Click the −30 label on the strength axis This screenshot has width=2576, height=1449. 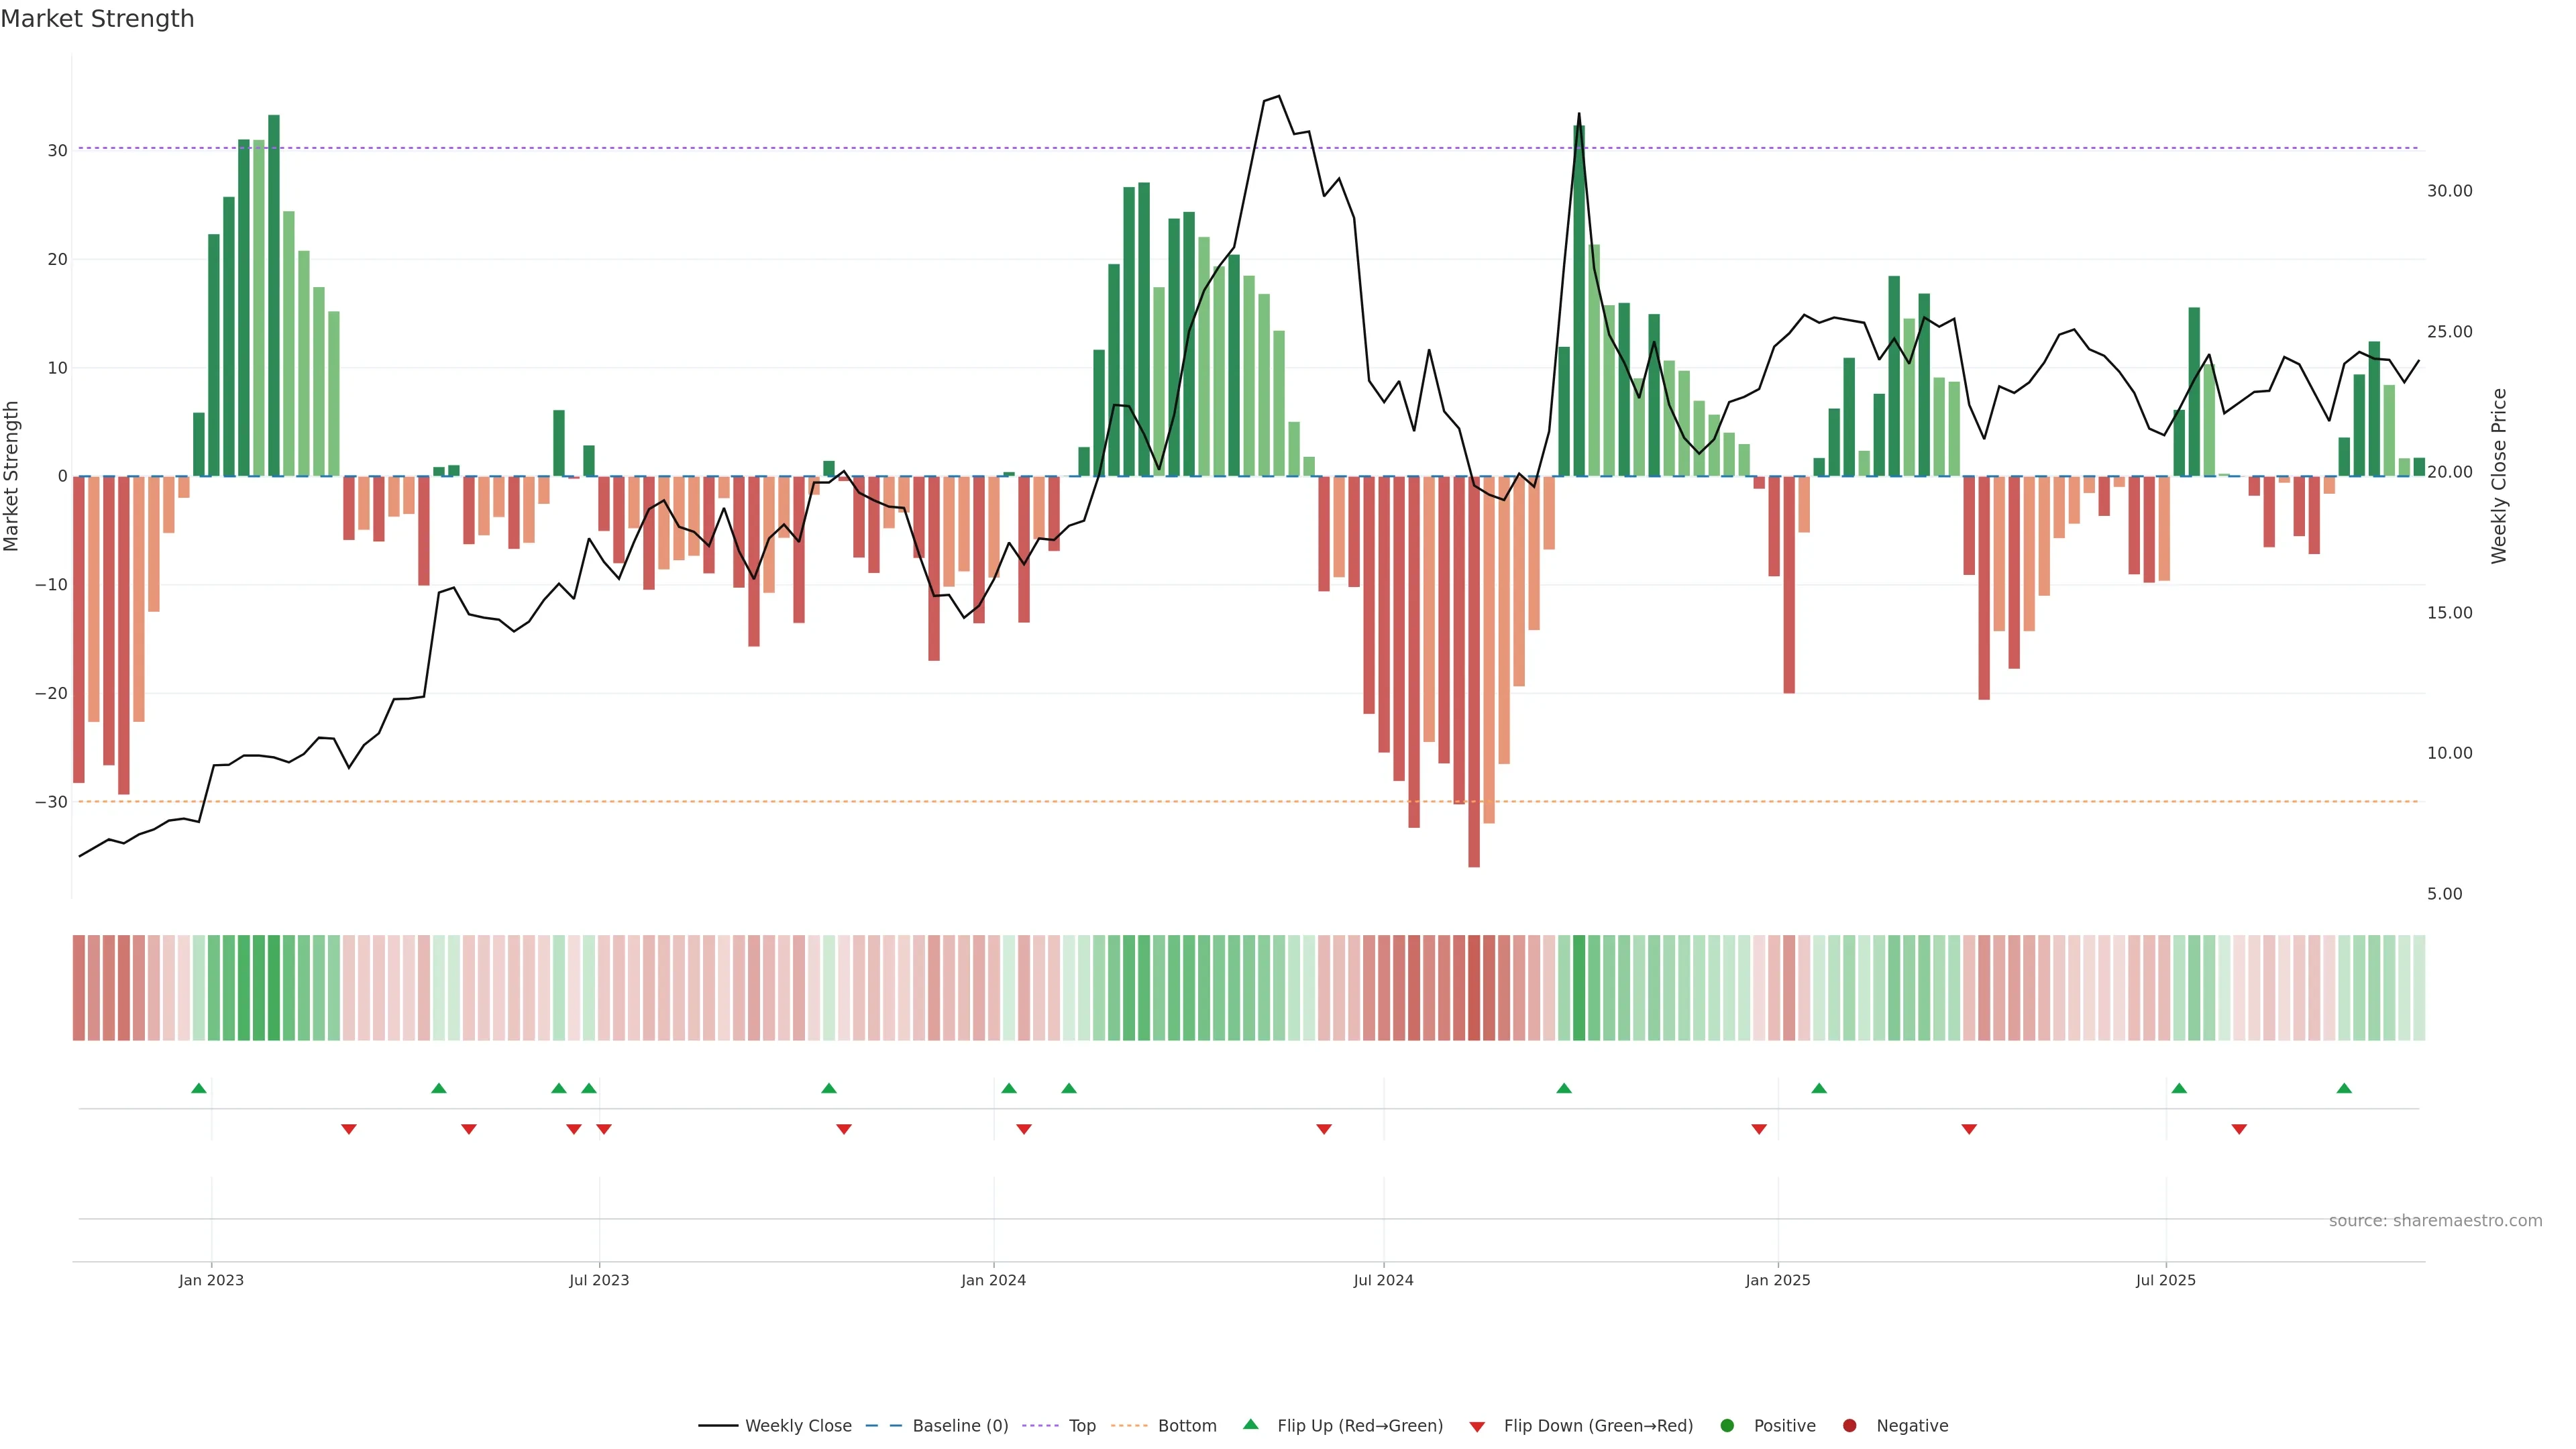tap(51, 802)
